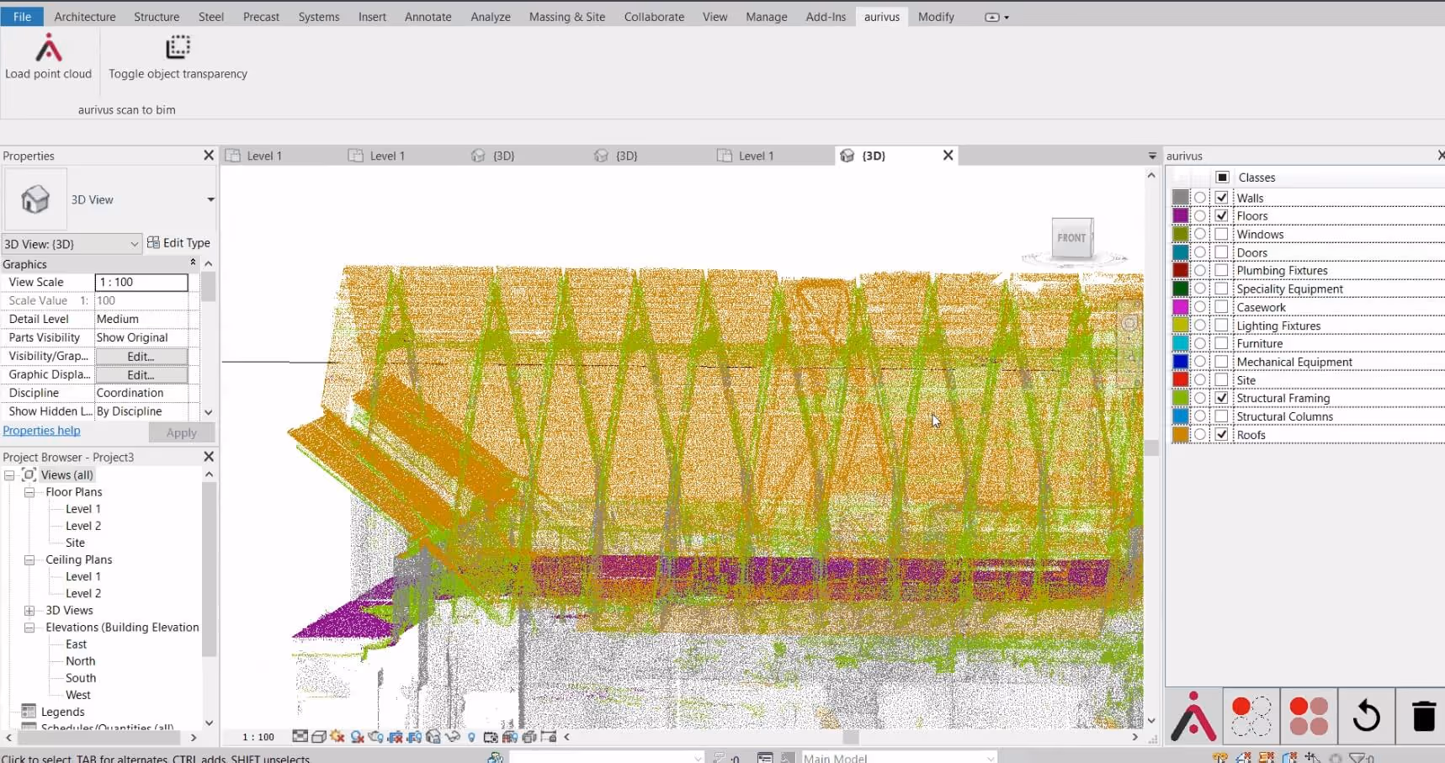1445x763 pixels.
Task: Close the Project Browser panel
Action: (209, 457)
